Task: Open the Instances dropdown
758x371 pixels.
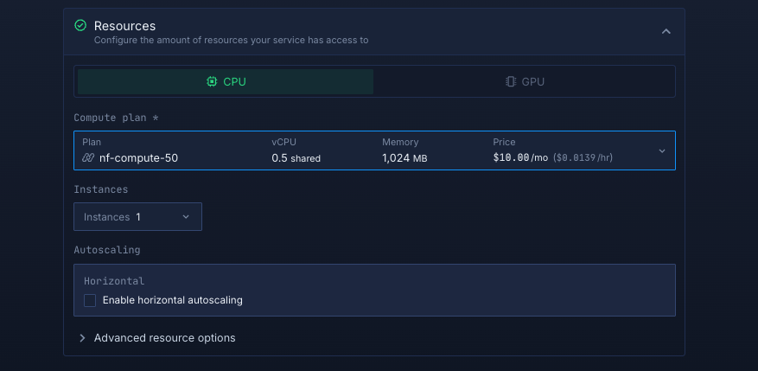Action: pyautogui.click(x=137, y=217)
